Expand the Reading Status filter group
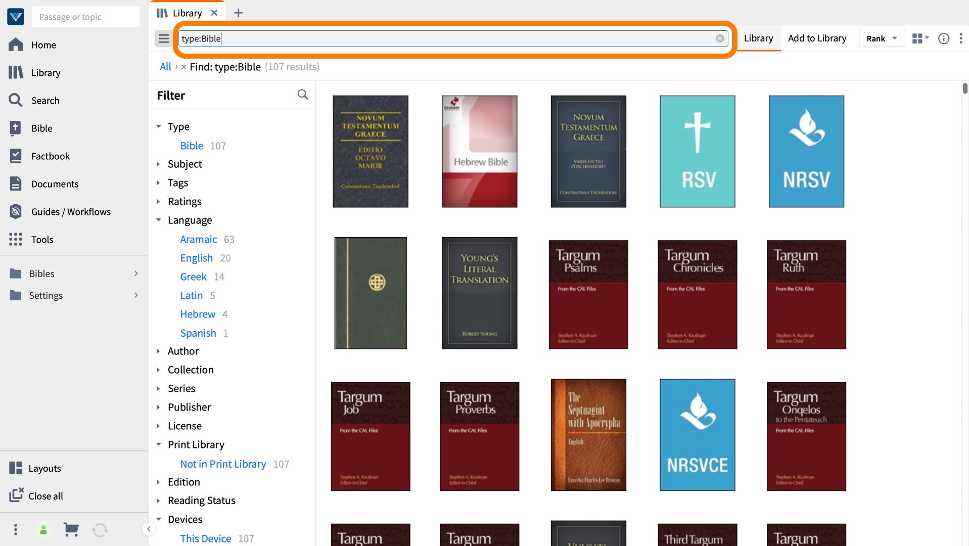 coord(158,500)
